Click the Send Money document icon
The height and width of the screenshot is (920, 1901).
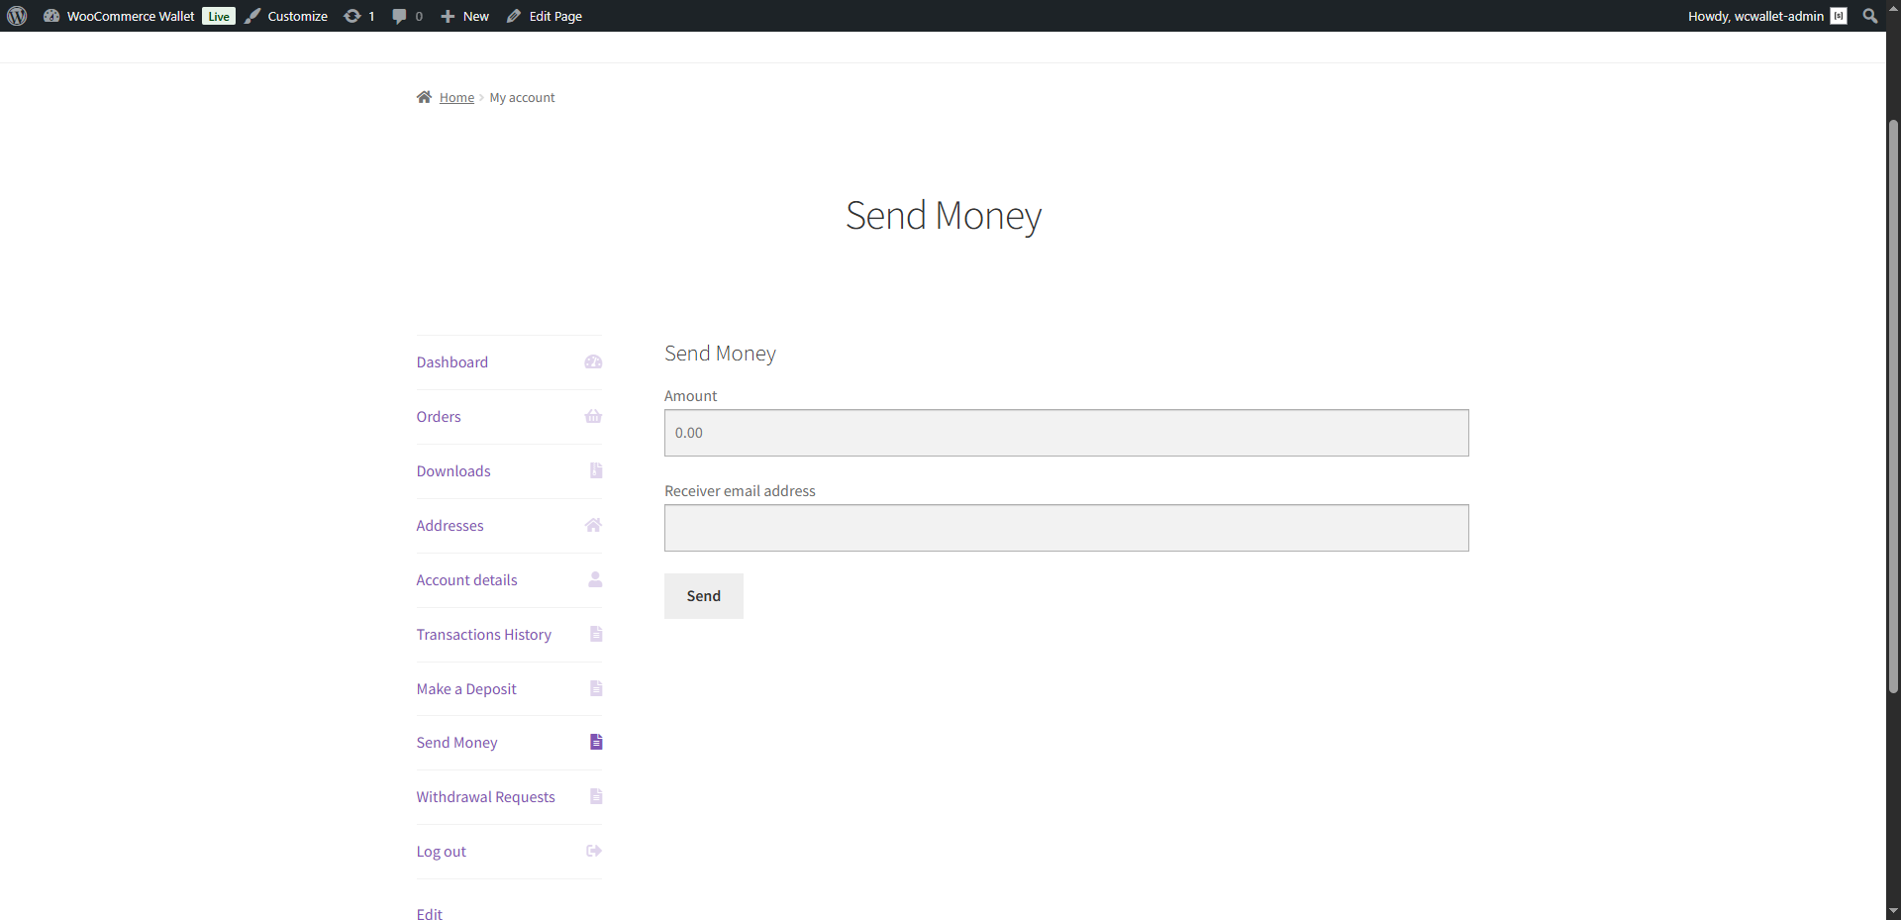tap(596, 742)
